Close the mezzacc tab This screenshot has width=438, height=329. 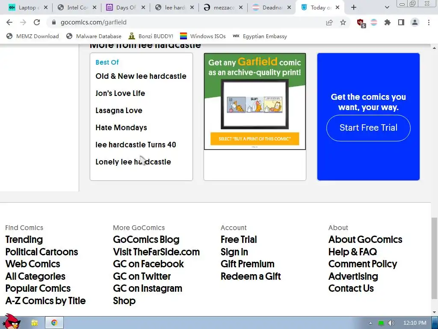[x=241, y=8]
